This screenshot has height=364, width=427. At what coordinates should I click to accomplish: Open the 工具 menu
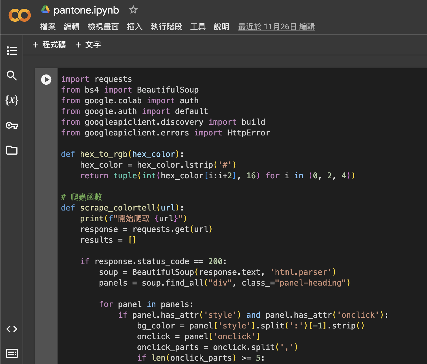point(198,27)
